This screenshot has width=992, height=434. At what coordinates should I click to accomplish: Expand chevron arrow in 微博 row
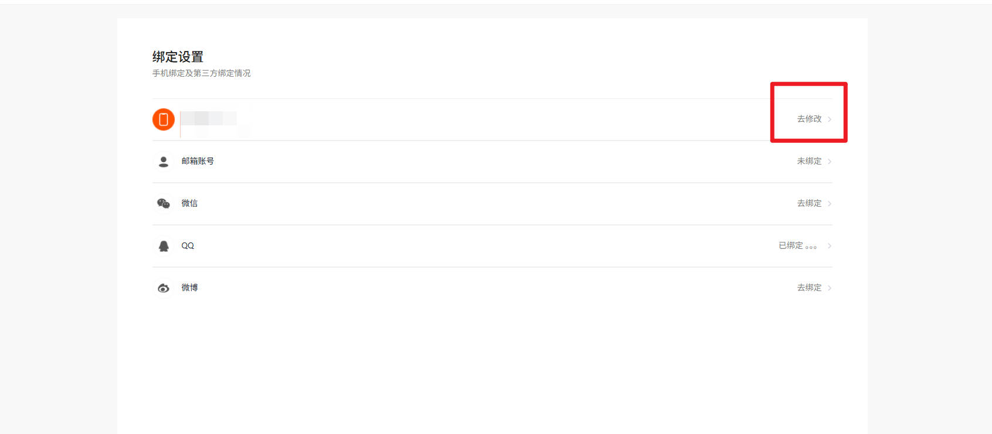[x=830, y=288]
